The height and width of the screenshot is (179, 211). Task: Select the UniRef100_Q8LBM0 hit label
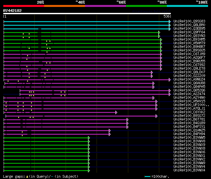[x=189, y=25]
